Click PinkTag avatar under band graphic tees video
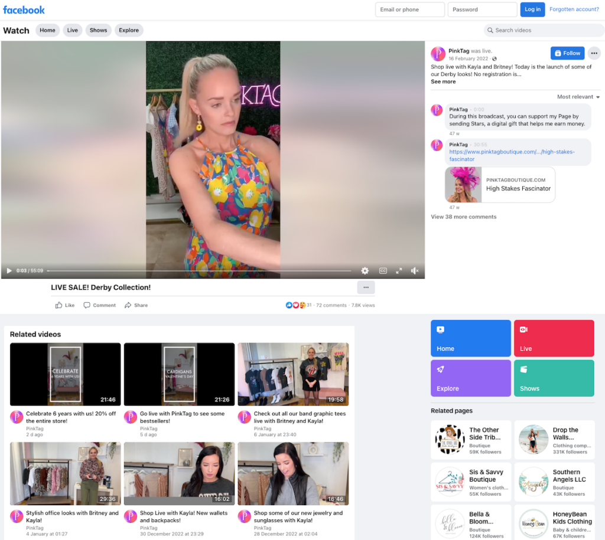Screen dimensions: 605x540 click(244, 417)
